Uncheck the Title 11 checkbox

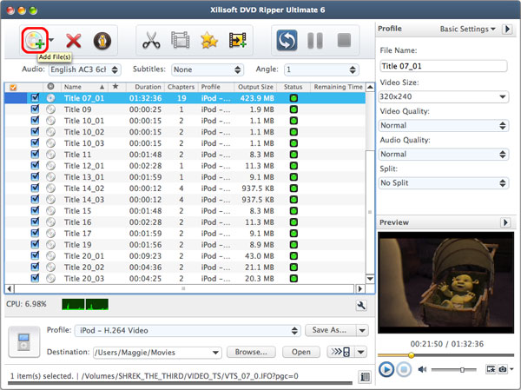[35, 154]
